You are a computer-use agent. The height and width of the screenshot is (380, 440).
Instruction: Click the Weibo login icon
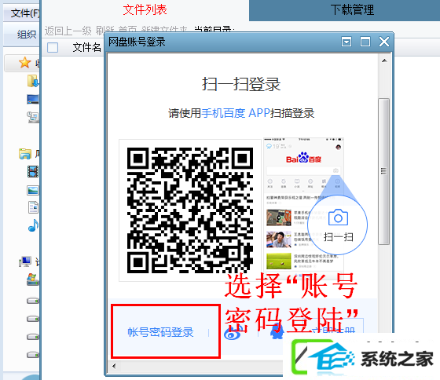coord(233,333)
